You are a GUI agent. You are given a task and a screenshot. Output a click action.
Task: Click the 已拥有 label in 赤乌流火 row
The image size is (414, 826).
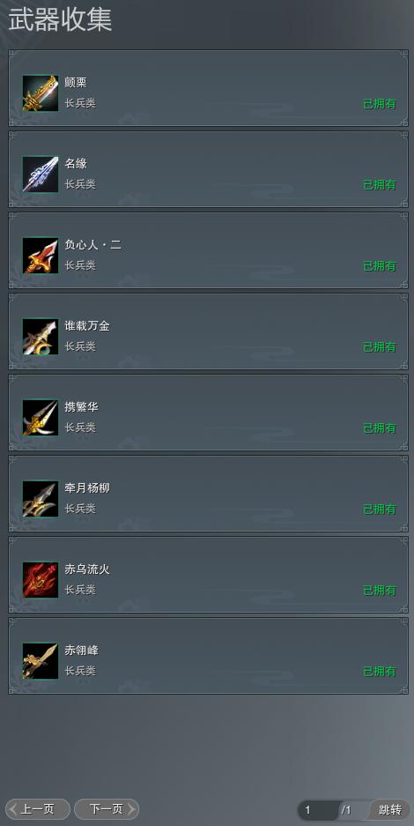[x=380, y=591]
